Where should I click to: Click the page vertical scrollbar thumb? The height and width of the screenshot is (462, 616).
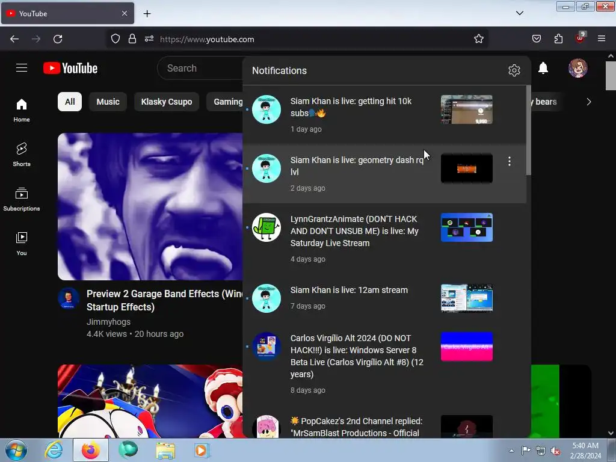(x=611, y=76)
